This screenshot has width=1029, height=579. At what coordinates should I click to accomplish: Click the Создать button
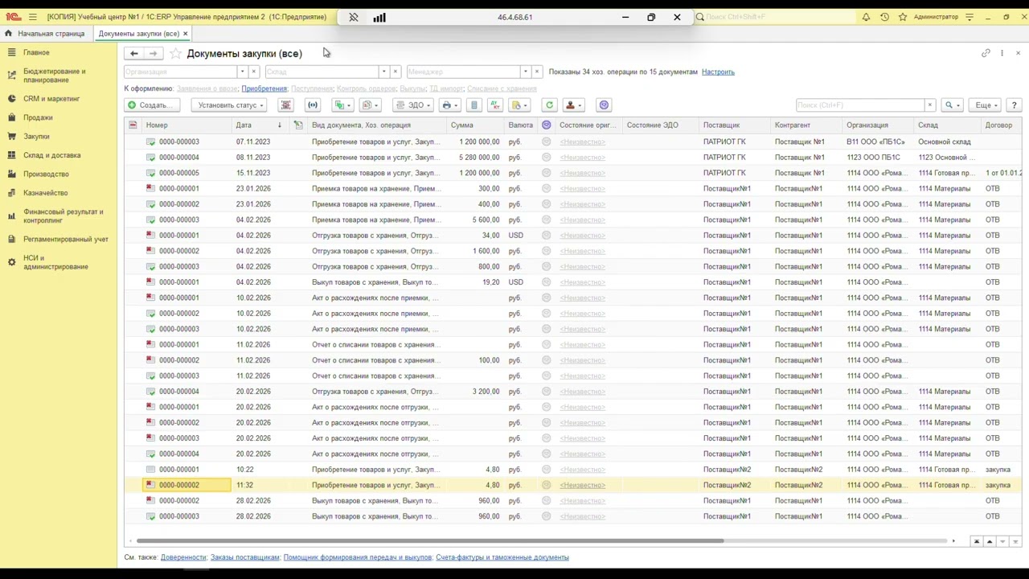pyautogui.click(x=152, y=105)
